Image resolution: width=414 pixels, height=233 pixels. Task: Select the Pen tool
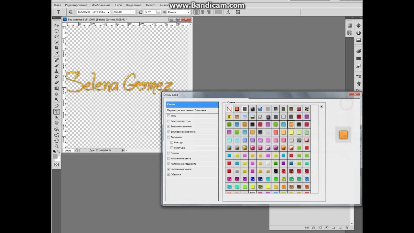point(57,106)
